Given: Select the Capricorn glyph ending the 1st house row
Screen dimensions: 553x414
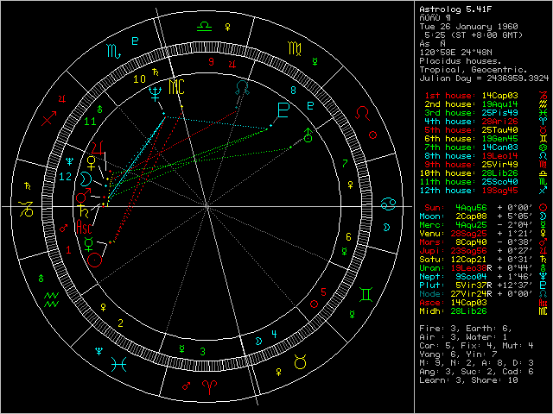Looking at the screenshot, I should (543, 96).
